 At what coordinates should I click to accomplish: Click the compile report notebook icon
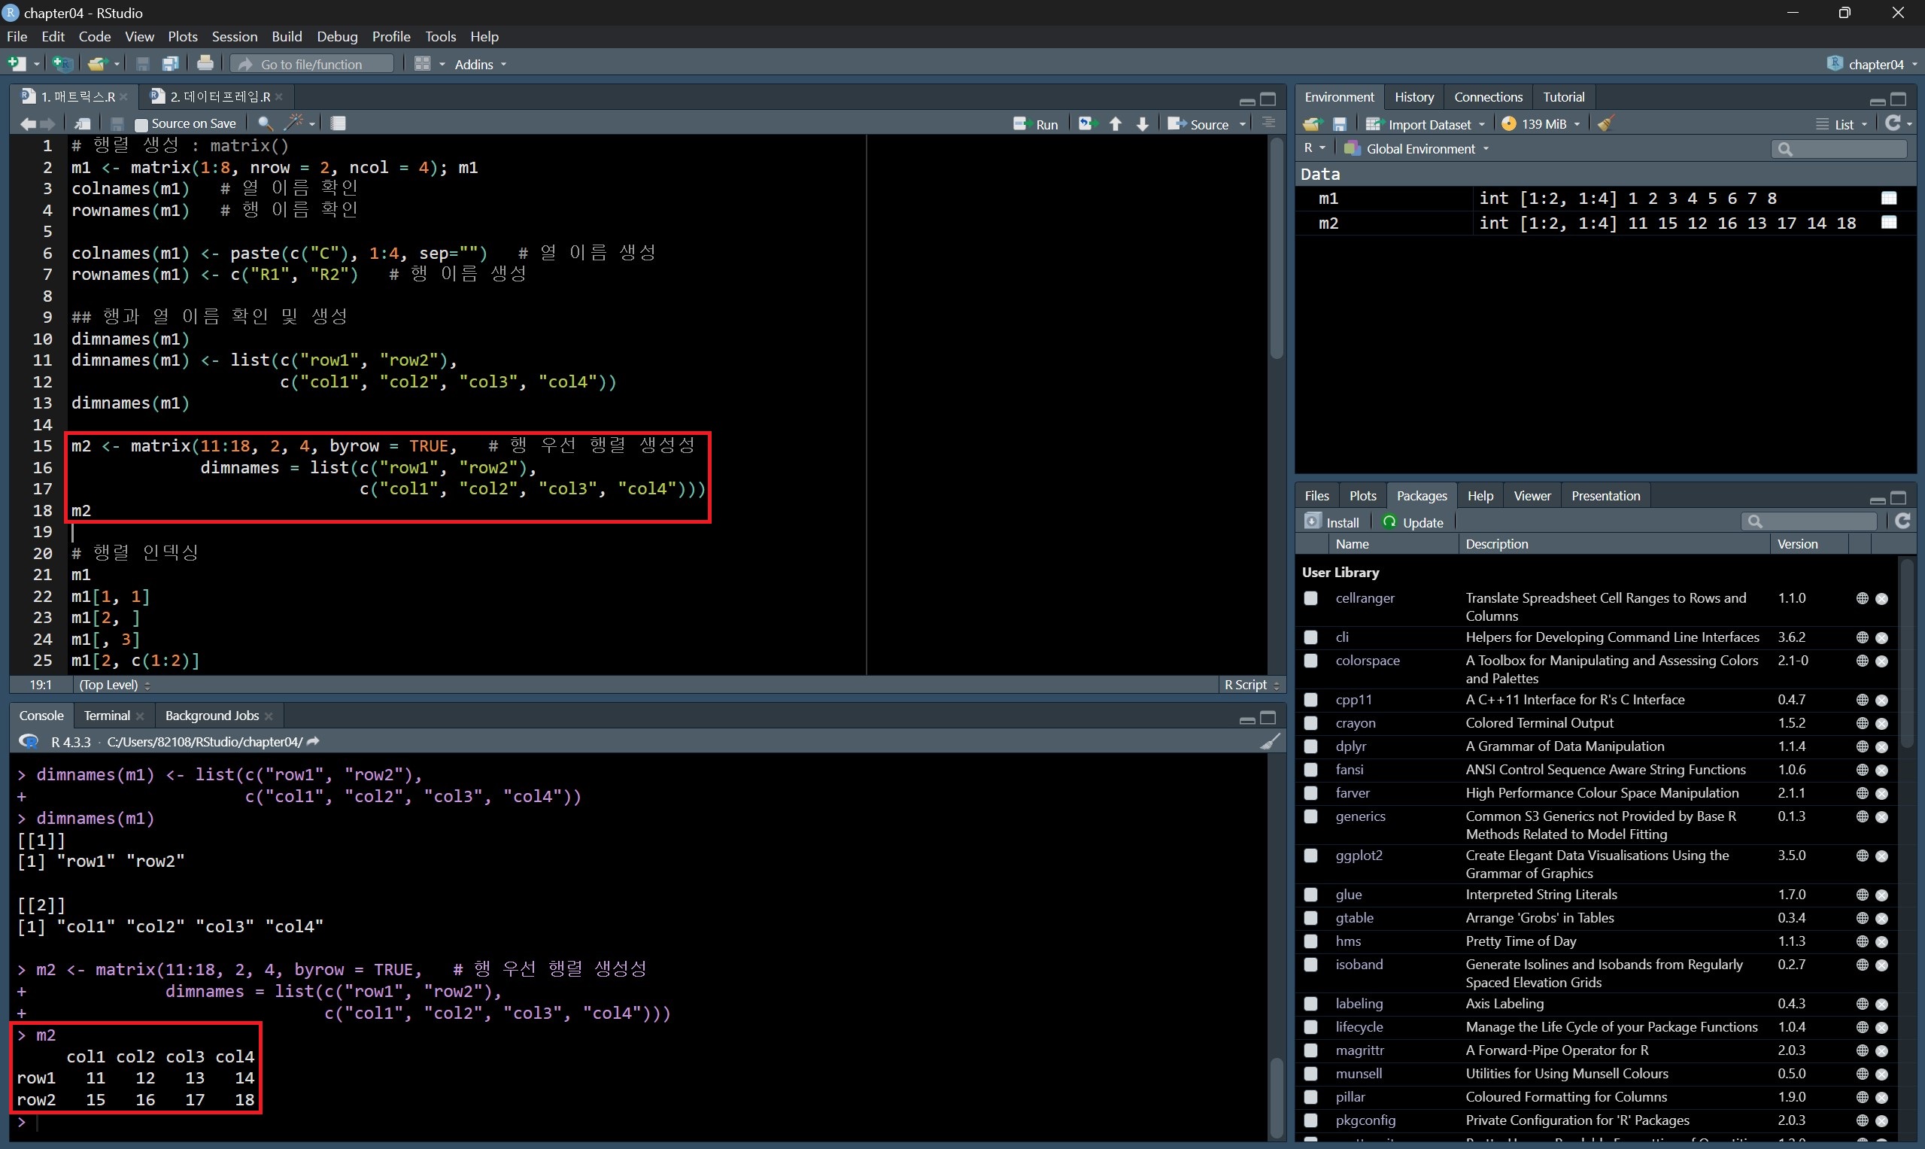339,123
